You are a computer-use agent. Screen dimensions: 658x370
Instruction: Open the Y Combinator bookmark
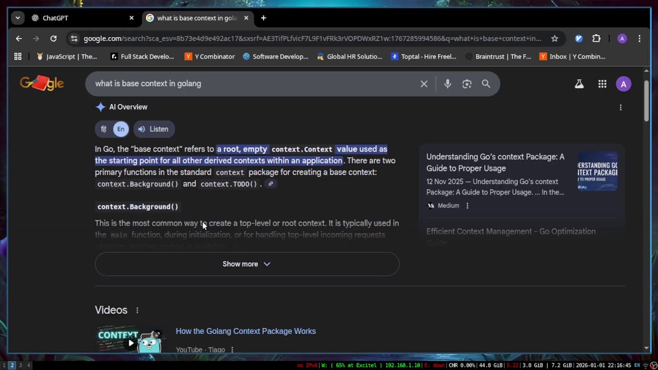pyautogui.click(x=210, y=57)
